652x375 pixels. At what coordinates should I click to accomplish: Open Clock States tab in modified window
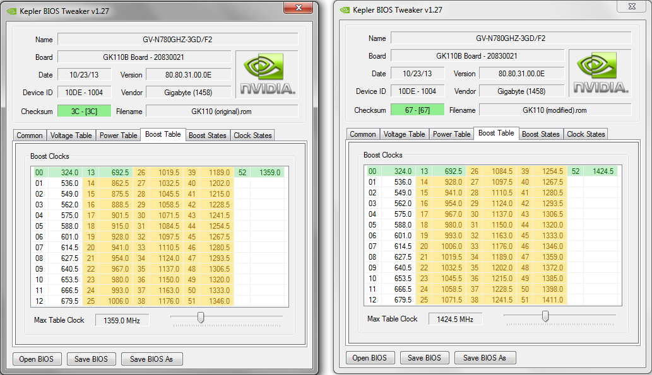point(586,134)
